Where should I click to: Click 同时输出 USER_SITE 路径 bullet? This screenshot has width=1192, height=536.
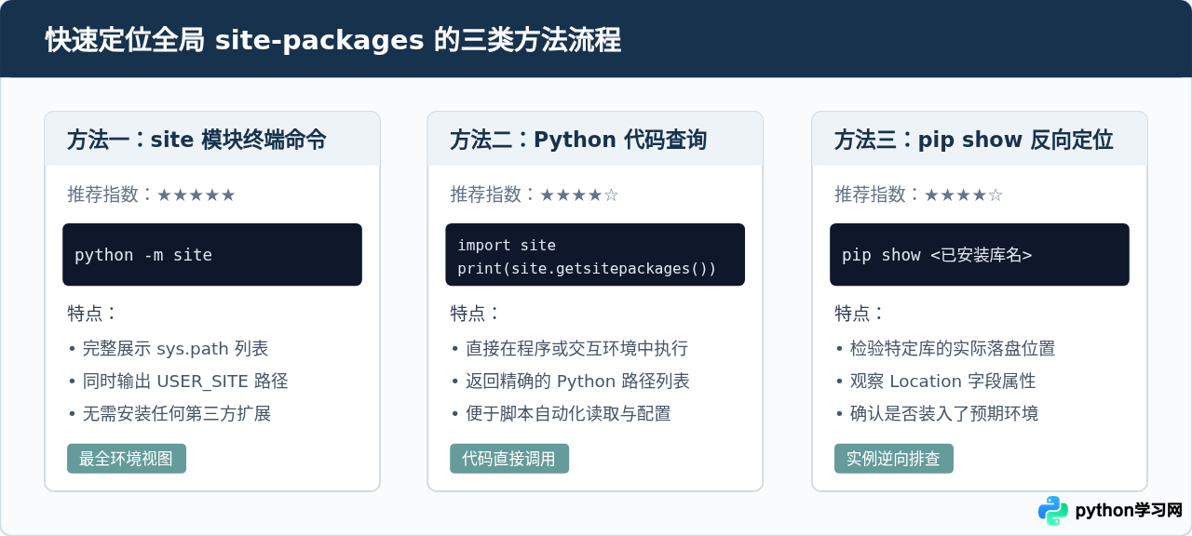click(x=178, y=382)
